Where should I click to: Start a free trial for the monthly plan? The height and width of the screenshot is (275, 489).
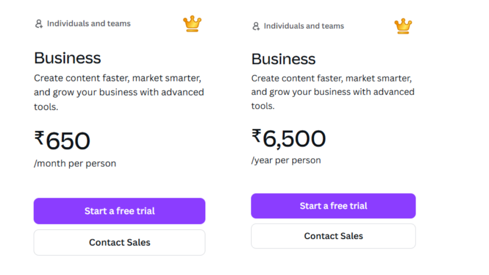click(119, 211)
